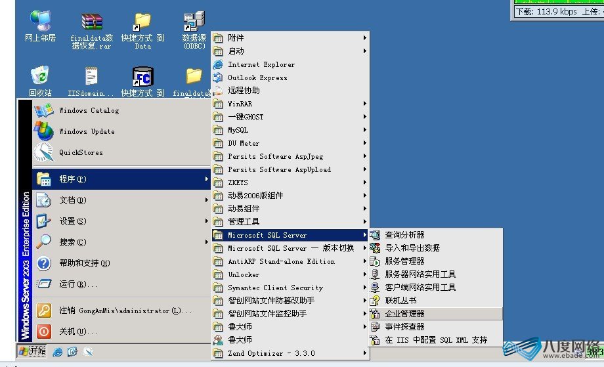Image resolution: width=604 pixels, height=367 pixels.
Task: Launch Outlook Express
Action: (x=290, y=77)
